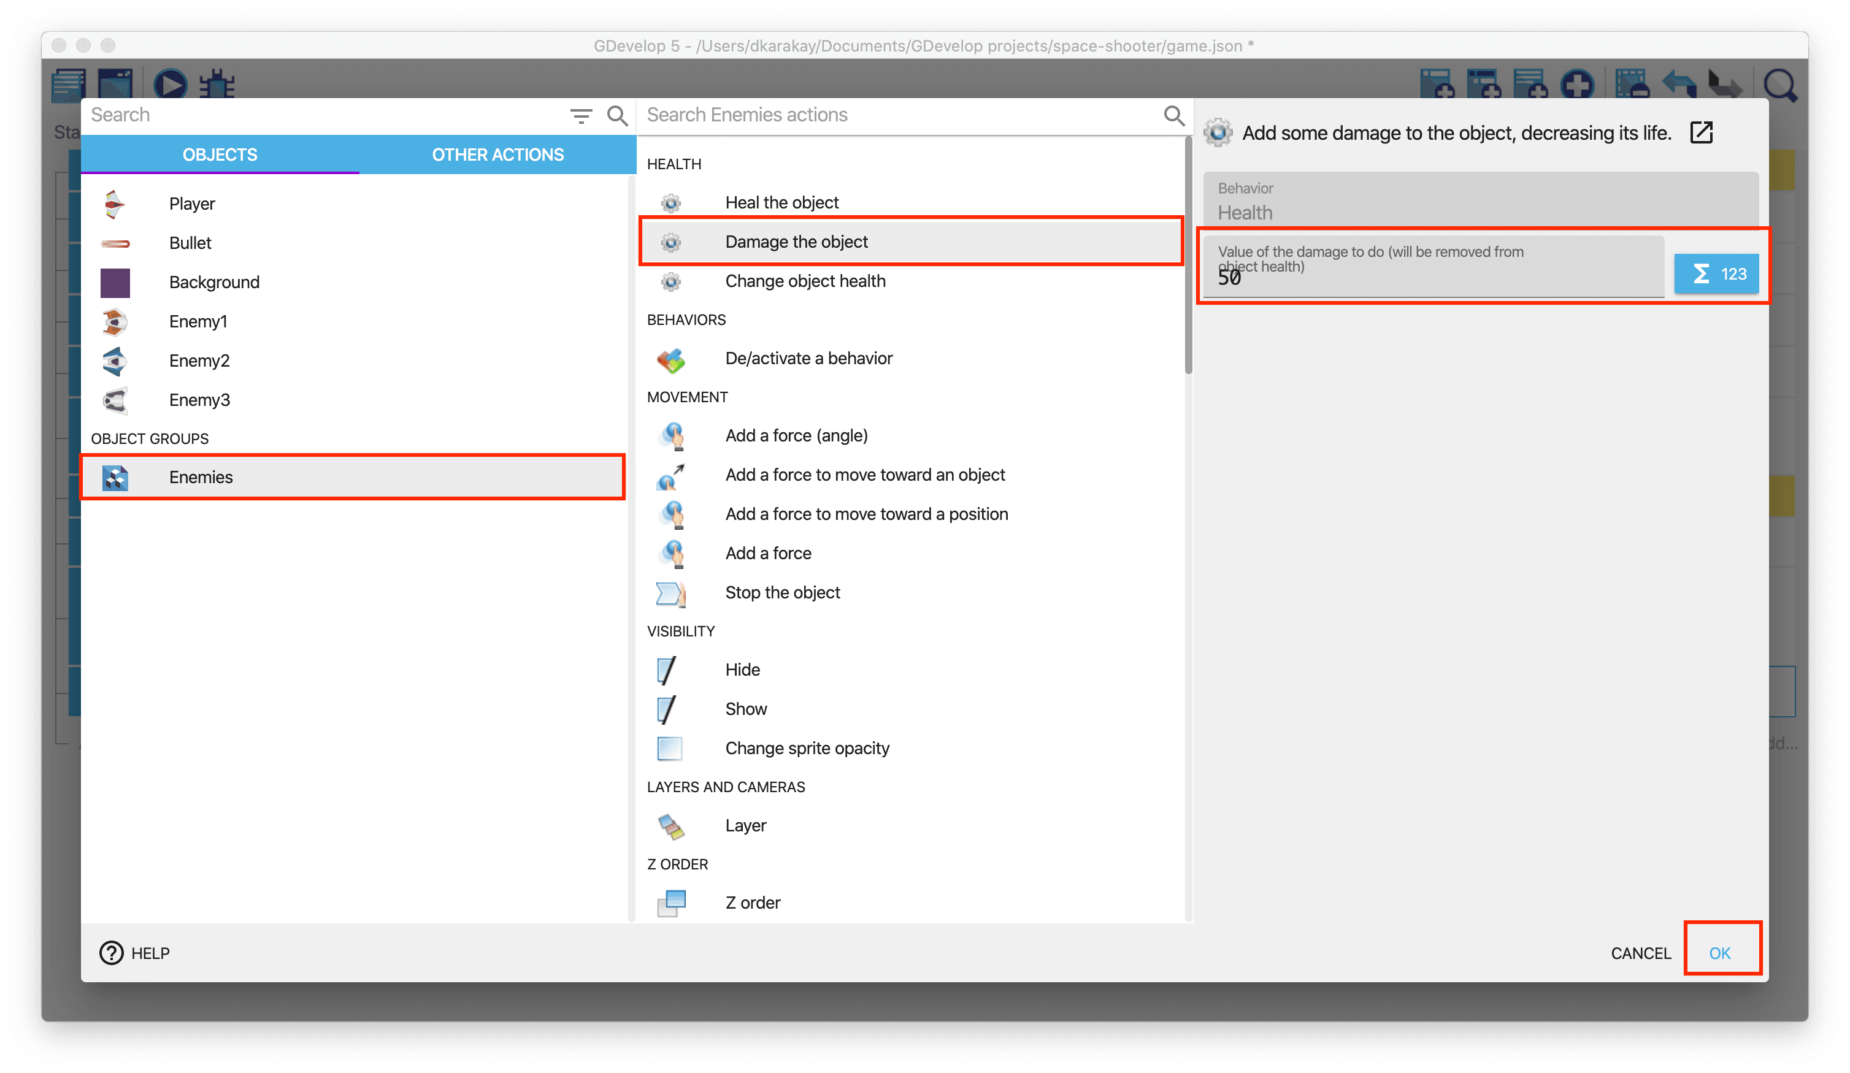
Task: Select the Player object icon
Action: [x=115, y=204]
